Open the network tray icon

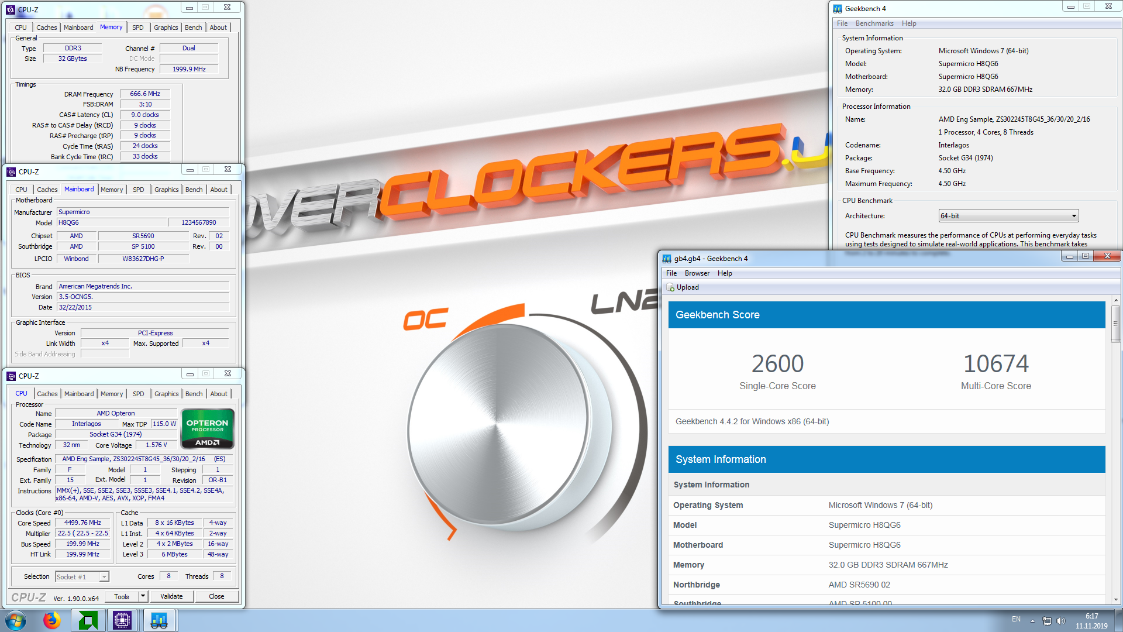click(x=1047, y=621)
